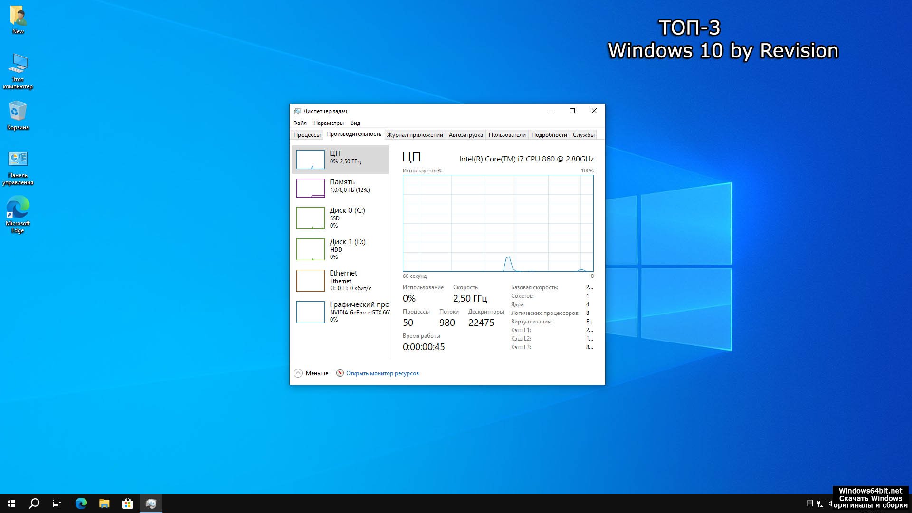912x513 pixels.
Task: Collapse view with Меньше chevron button
Action: tap(298, 373)
